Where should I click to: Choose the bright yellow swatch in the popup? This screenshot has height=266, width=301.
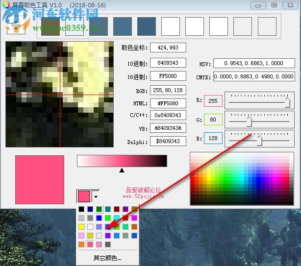click(x=81, y=227)
